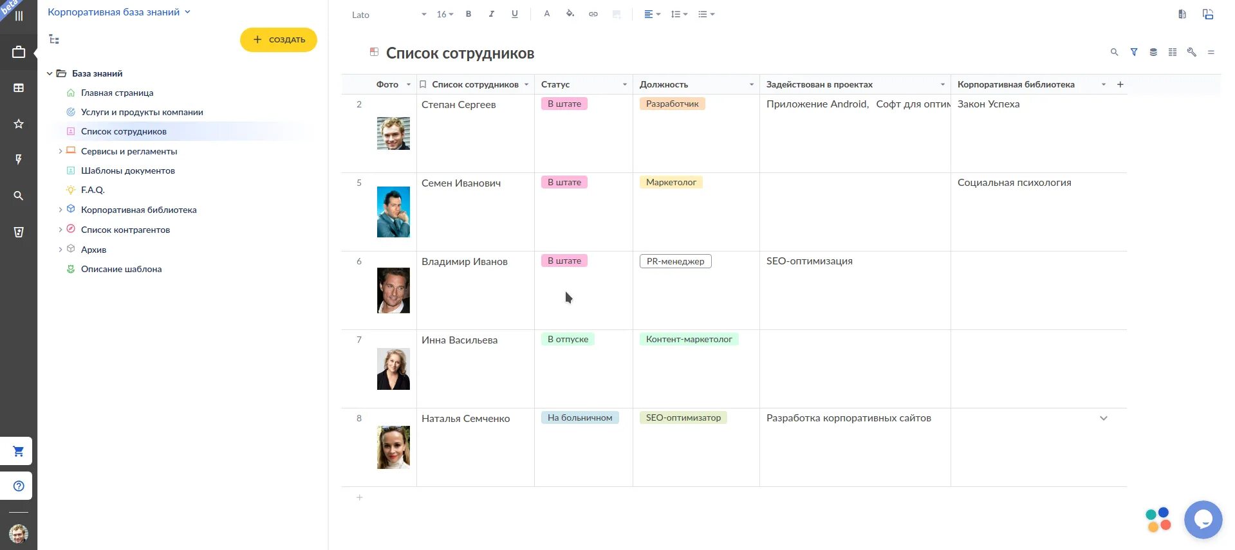
Task: Open the shopping cart icon
Action: coord(18,452)
